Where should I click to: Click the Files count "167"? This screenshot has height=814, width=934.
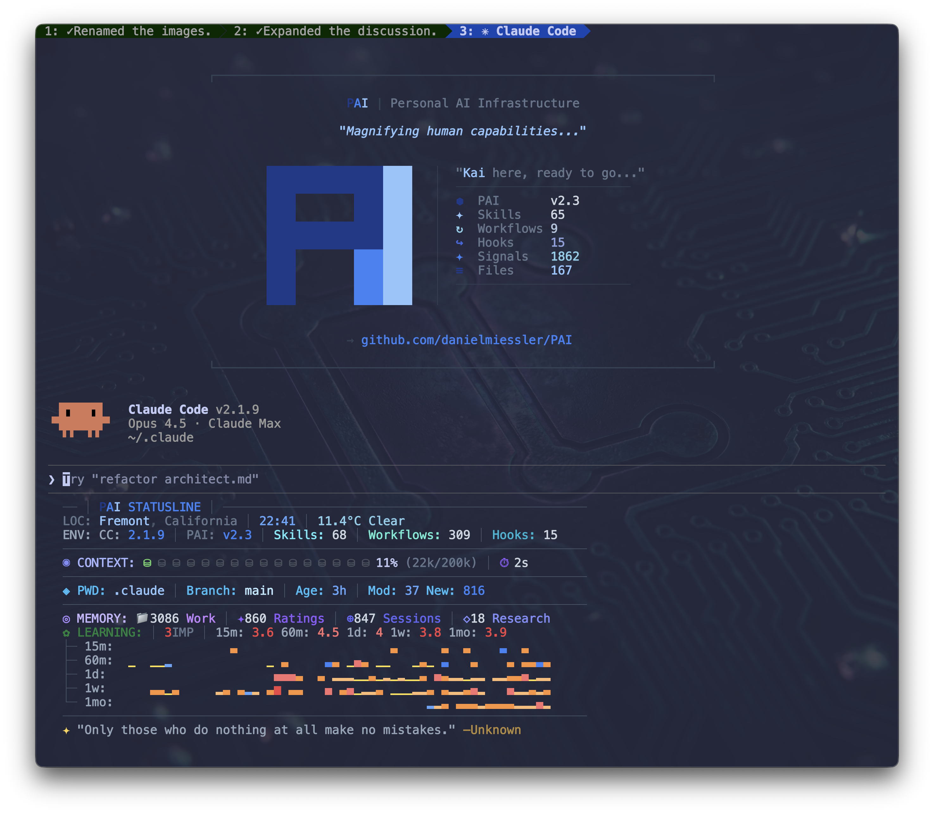561,271
